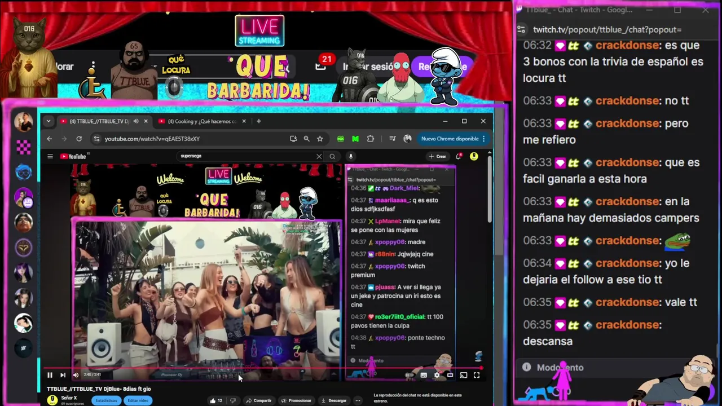
Task: Reload the YouTube page
Action: click(x=79, y=139)
